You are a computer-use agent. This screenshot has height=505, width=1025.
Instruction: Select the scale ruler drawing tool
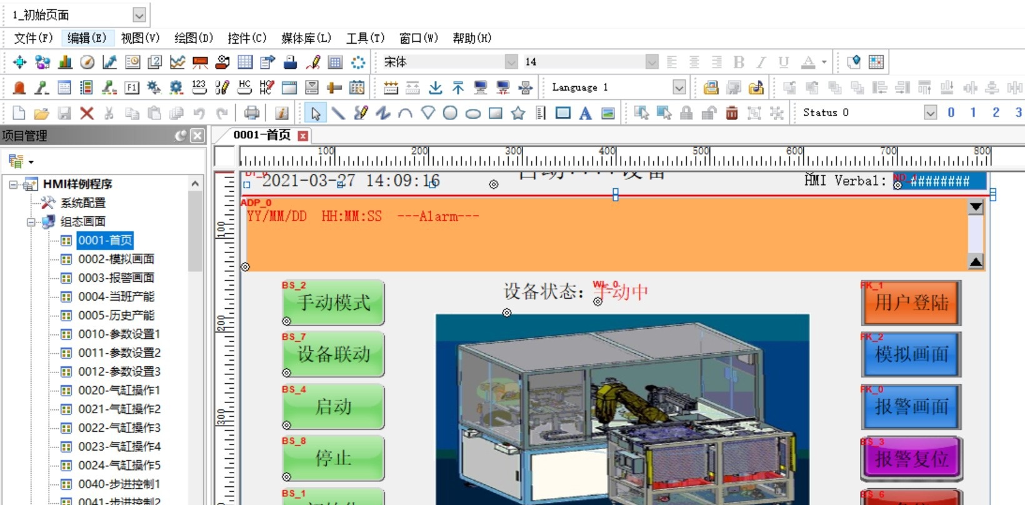[541, 113]
